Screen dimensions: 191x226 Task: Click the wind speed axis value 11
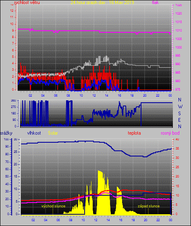click(x=12, y=17)
